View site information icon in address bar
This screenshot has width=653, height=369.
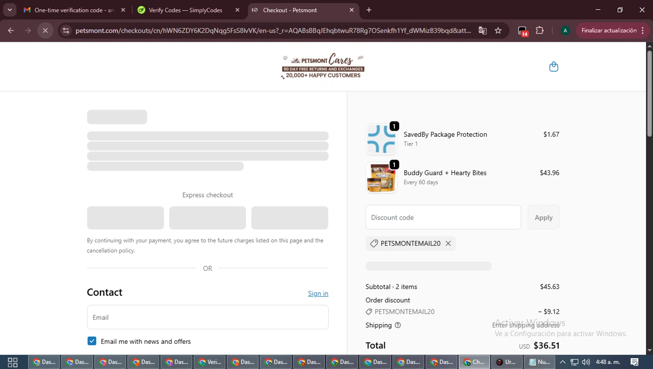click(x=66, y=30)
